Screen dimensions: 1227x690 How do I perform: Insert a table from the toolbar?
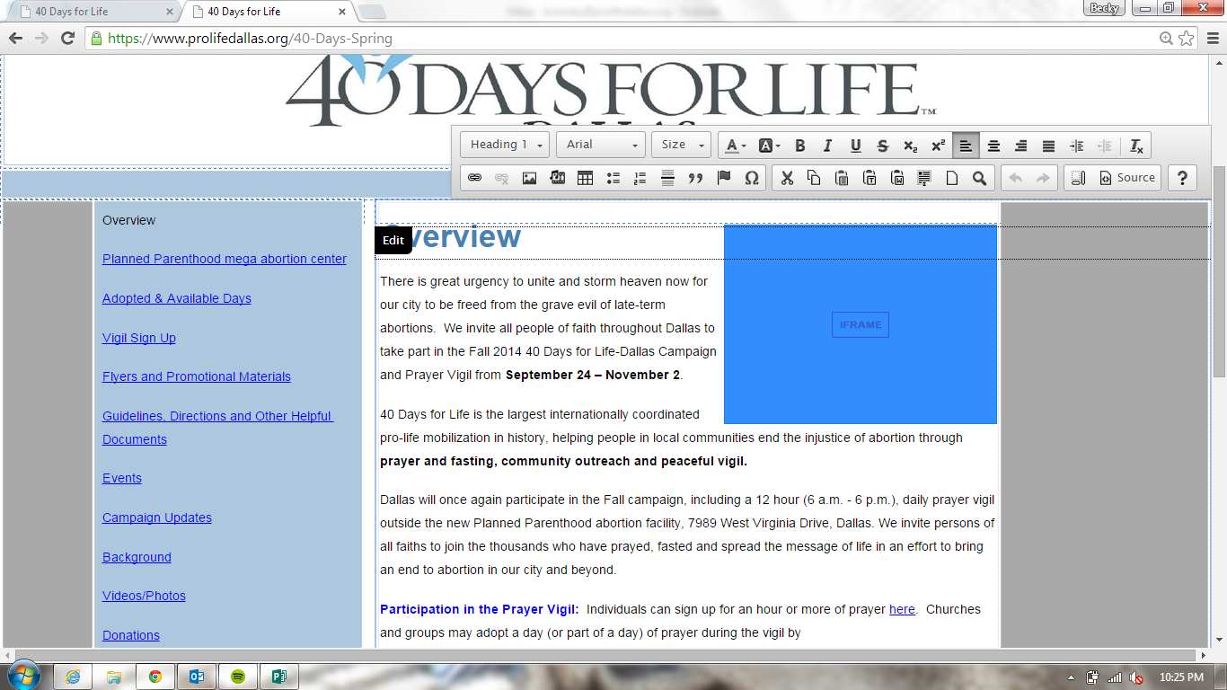[x=585, y=178]
